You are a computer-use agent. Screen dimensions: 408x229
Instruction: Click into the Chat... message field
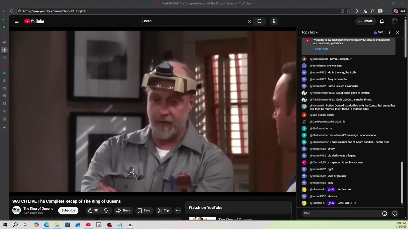341,213
